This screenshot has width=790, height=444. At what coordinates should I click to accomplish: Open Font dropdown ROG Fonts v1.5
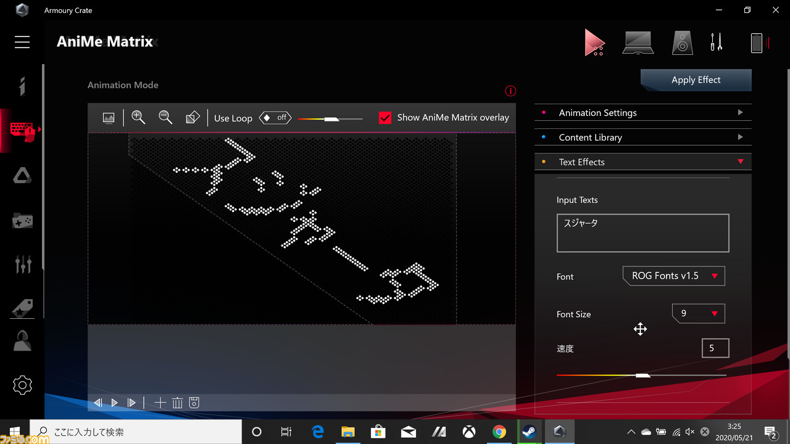click(674, 276)
